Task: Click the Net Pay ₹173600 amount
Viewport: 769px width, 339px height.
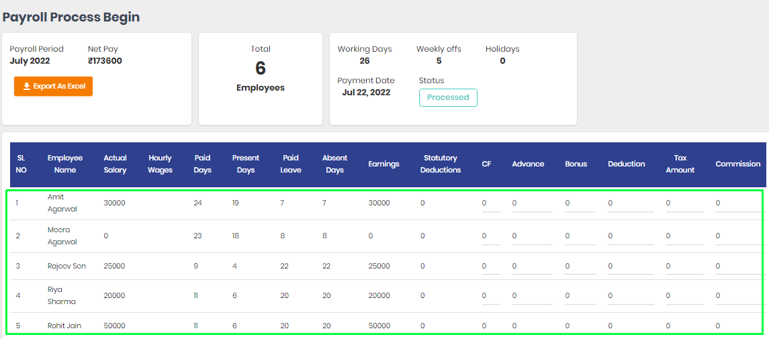Action: tap(105, 61)
